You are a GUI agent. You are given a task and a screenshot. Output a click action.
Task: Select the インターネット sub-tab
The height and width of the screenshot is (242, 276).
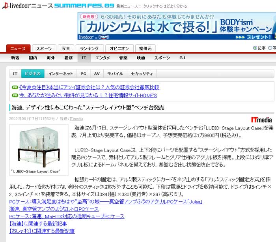61,74
